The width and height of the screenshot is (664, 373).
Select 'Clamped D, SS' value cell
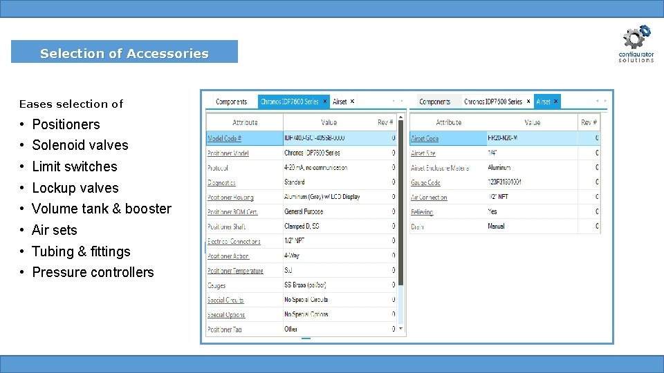pyautogui.click(x=302, y=227)
